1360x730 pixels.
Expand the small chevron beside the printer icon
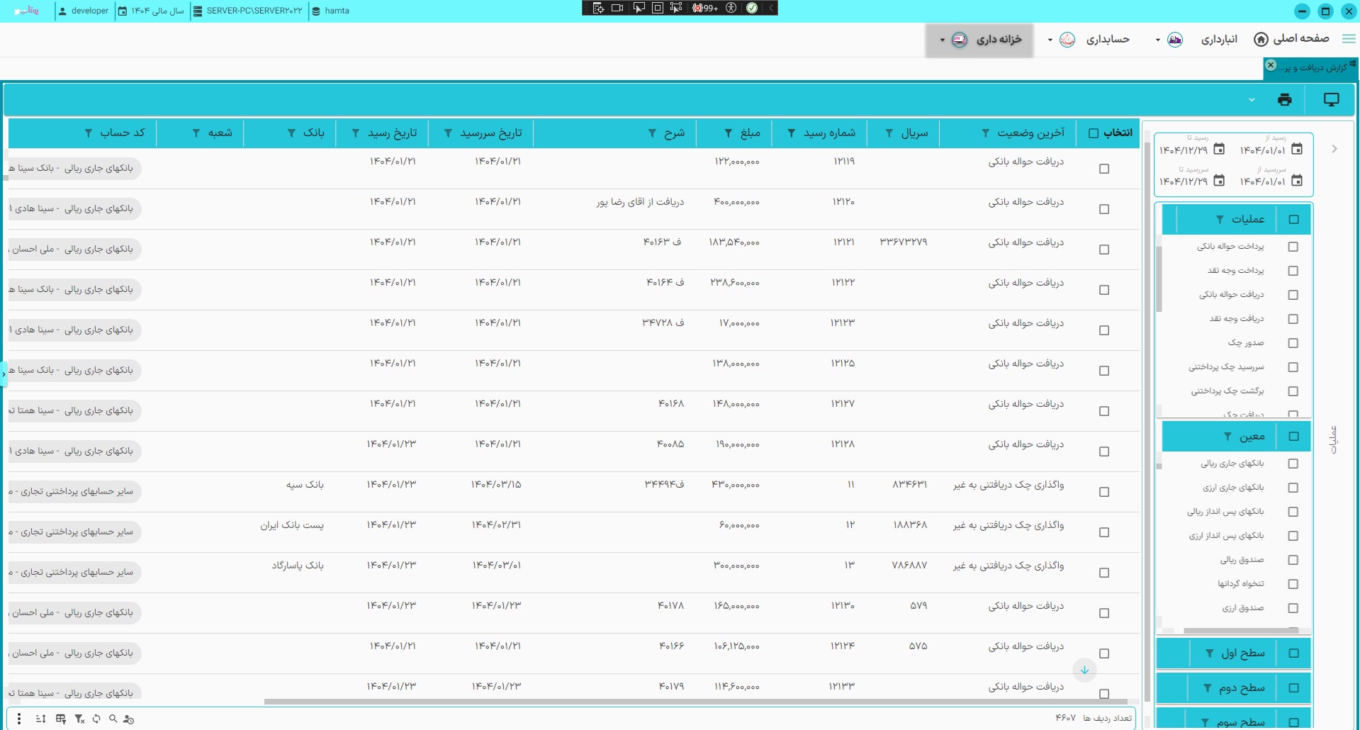coord(1252,100)
